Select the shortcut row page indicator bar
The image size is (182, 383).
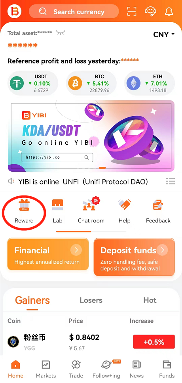coord(91,231)
